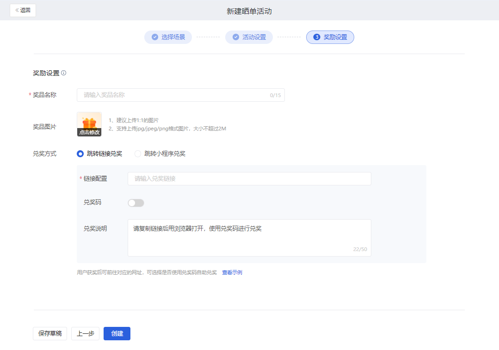This screenshot has width=499, height=350.
Task: Click the note 用户获奖后可前往对应的网址
Action: [147, 272]
